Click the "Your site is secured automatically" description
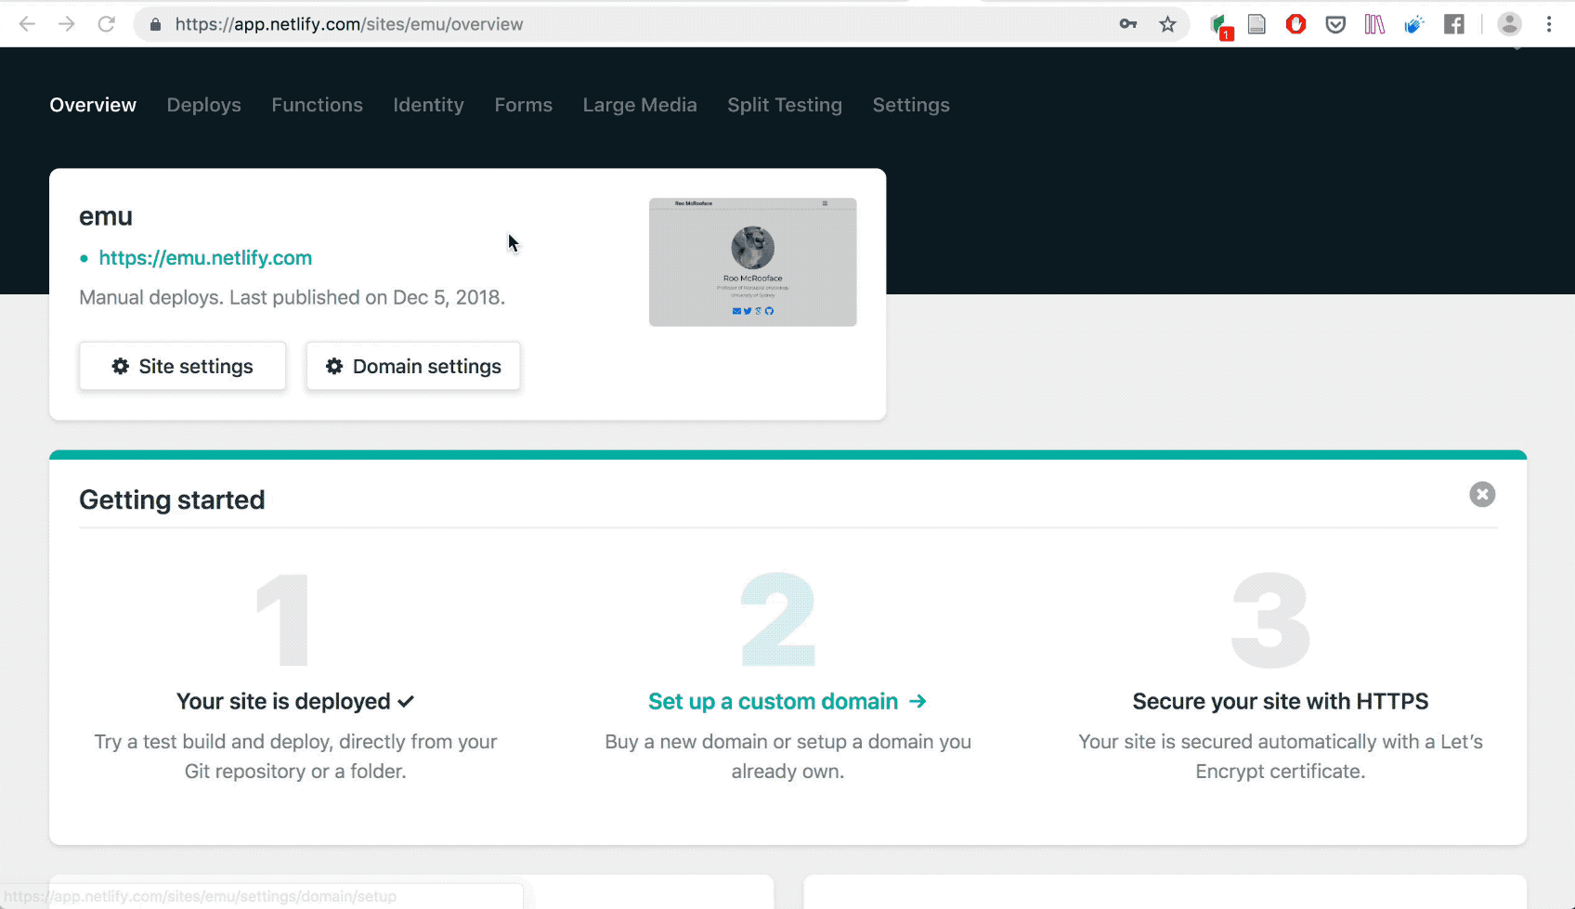 1281,756
